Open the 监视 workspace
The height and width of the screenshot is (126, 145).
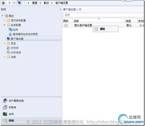(11, 114)
